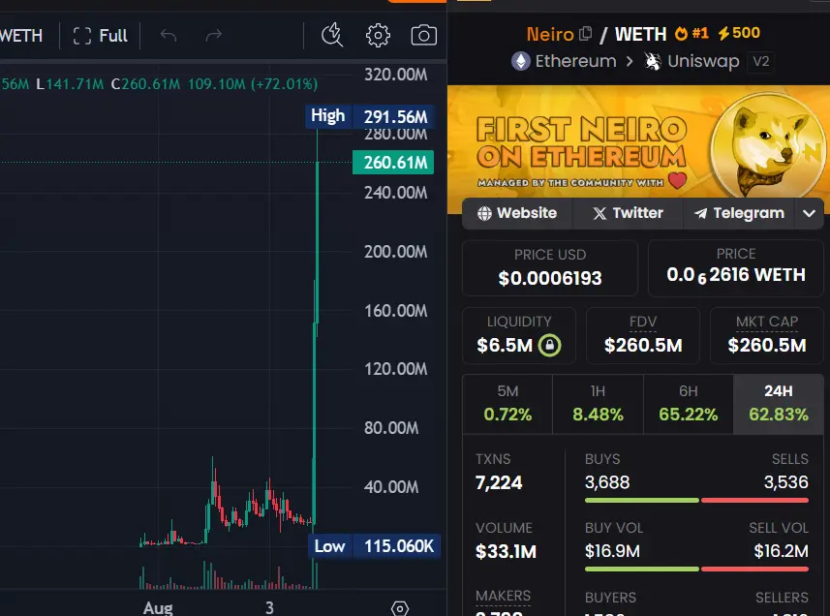The width and height of the screenshot is (830, 616).
Task: Expand more social links chevron
Action: [809, 213]
